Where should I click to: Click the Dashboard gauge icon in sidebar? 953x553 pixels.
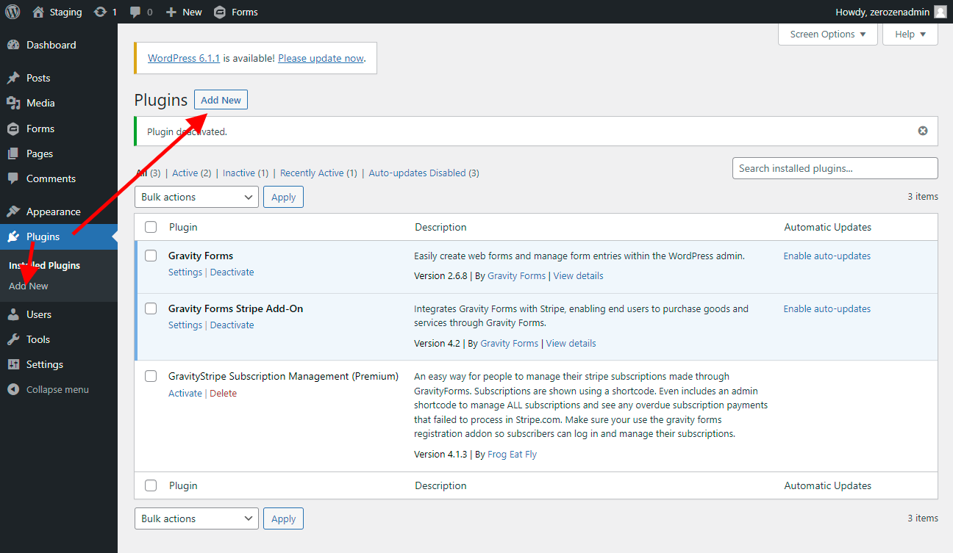[x=13, y=45]
